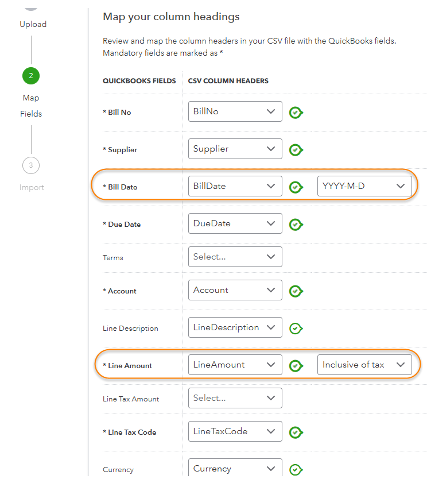Click the checkmark beside LineDescription dropdown
Viewport: 427px width, 483px height.
click(x=296, y=329)
